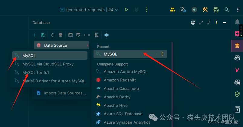Open Database panel options menu
The height and width of the screenshot is (127, 243).
217,23
